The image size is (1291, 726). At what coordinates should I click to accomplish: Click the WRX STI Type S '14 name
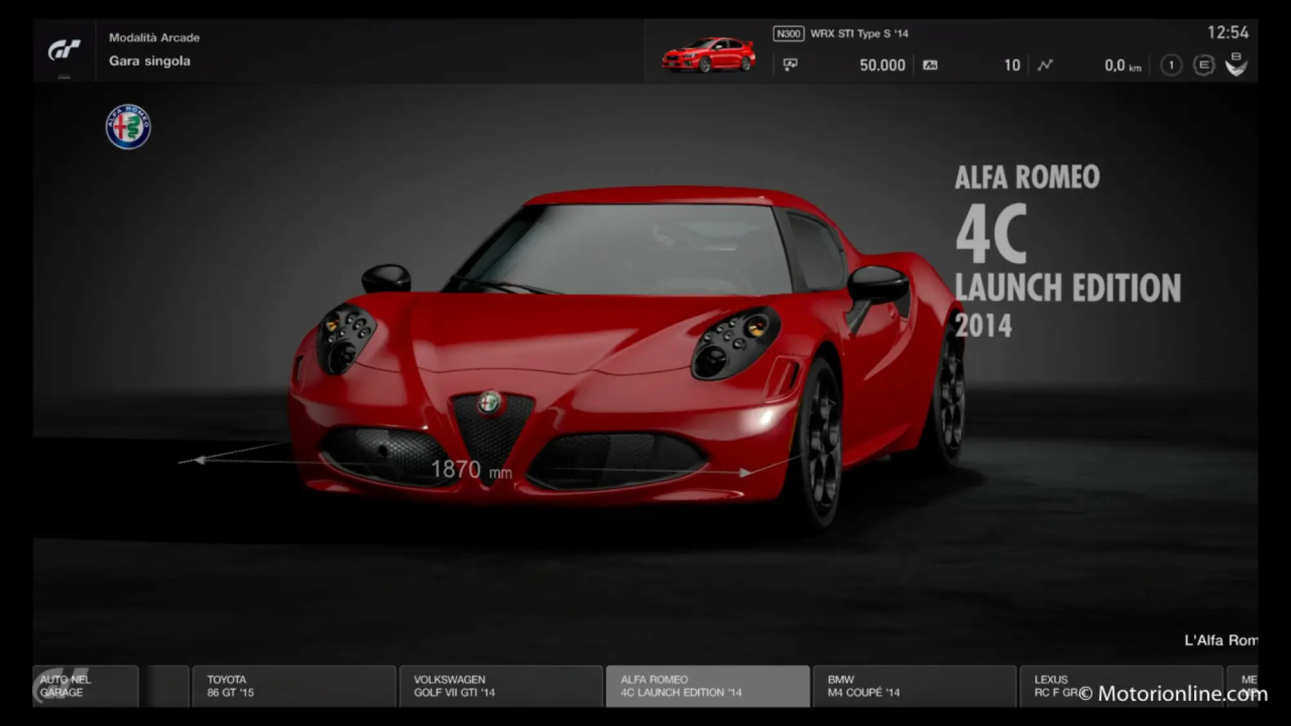pos(859,34)
